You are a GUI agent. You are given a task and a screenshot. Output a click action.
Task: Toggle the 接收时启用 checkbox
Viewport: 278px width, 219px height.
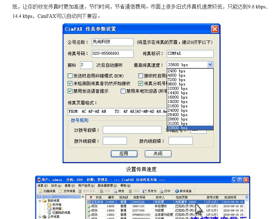[140, 76]
